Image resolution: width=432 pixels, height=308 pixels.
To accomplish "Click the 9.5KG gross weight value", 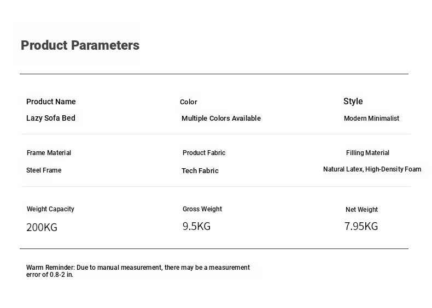I will 196,226.
